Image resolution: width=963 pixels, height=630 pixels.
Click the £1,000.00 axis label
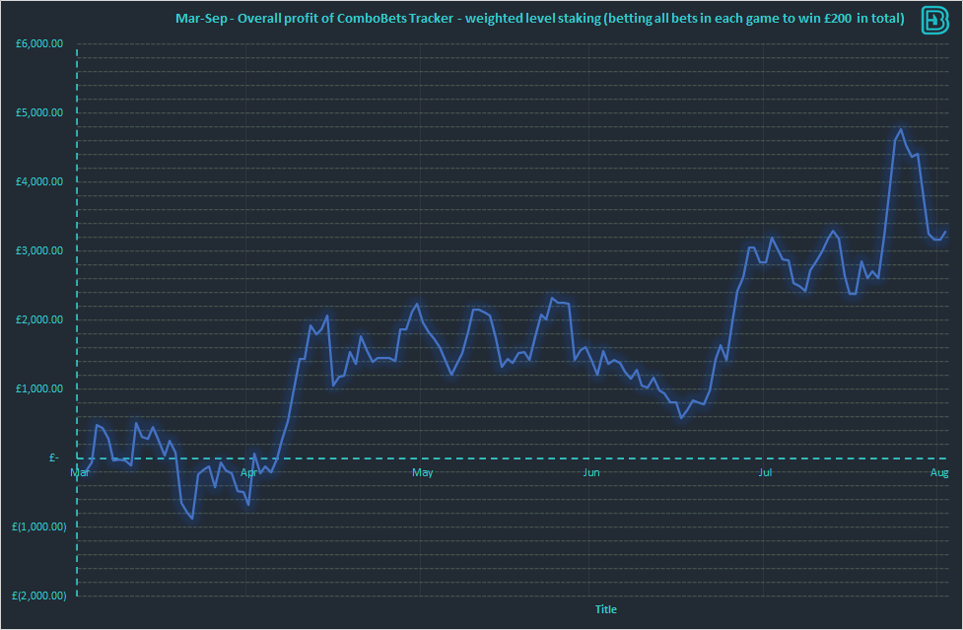[x=39, y=388]
